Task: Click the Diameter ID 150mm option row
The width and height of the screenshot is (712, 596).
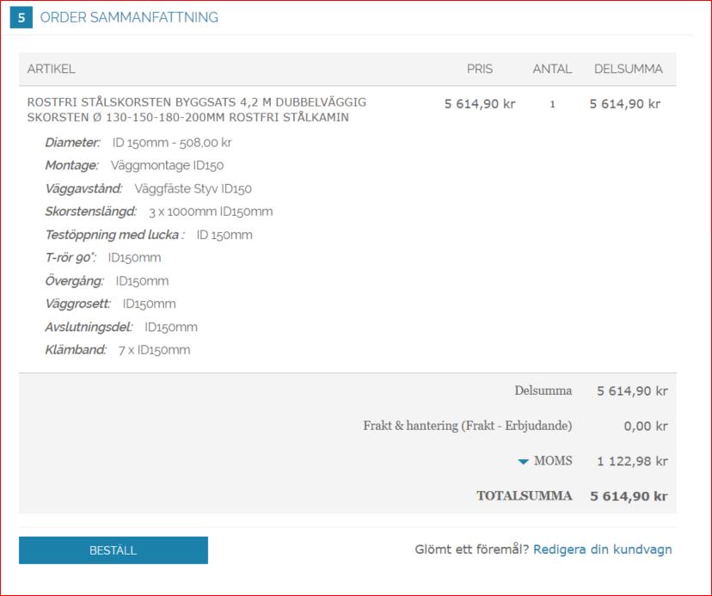Action: (138, 143)
